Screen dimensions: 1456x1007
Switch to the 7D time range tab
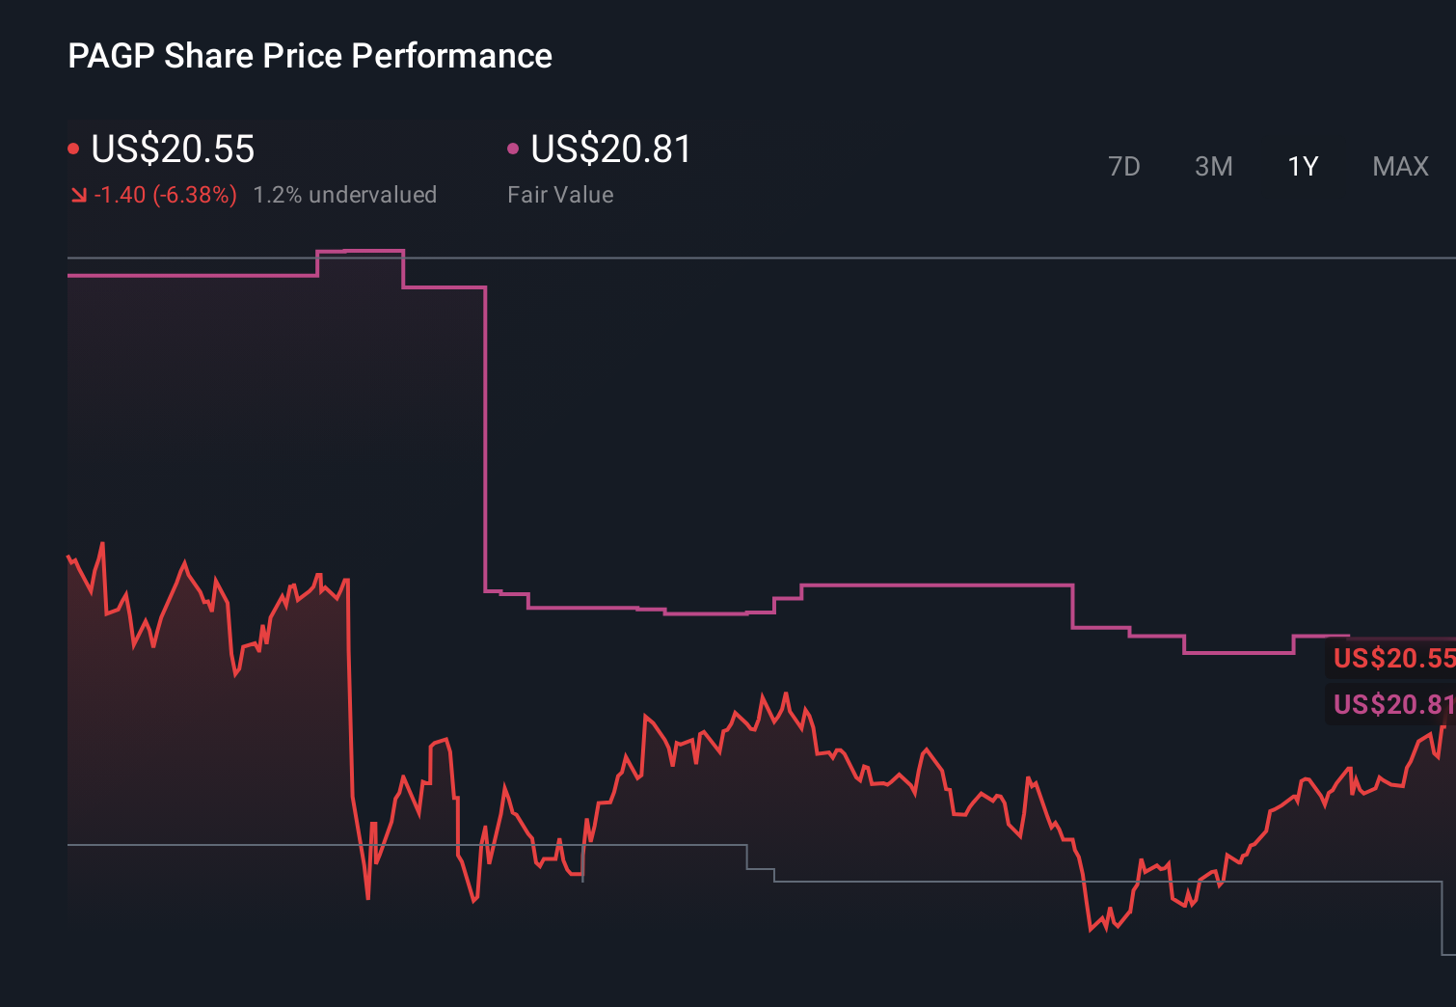coord(1124,166)
